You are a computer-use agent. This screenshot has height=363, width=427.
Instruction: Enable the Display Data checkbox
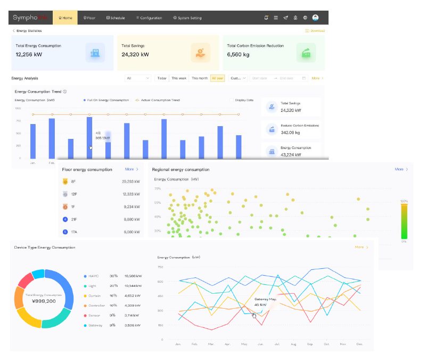coord(232,100)
